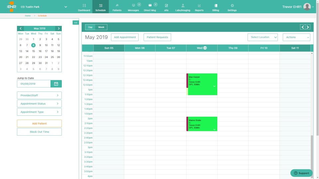Open the Reports section

pos(199,7)
